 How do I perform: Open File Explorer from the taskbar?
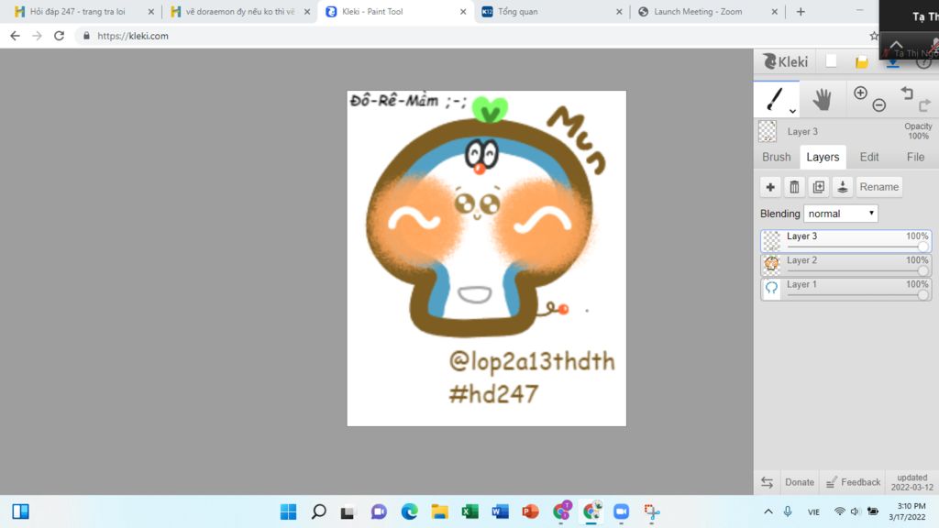[x=439, y=511]
